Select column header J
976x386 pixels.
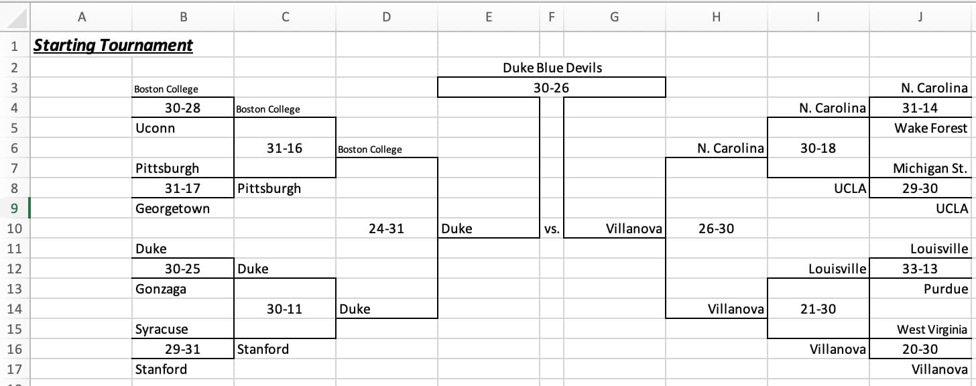pyautogui.click(x=920, y=16)
